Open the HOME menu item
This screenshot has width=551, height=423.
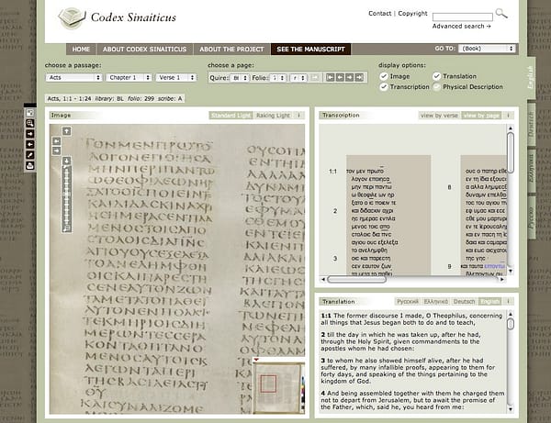(x=81, y=50)
